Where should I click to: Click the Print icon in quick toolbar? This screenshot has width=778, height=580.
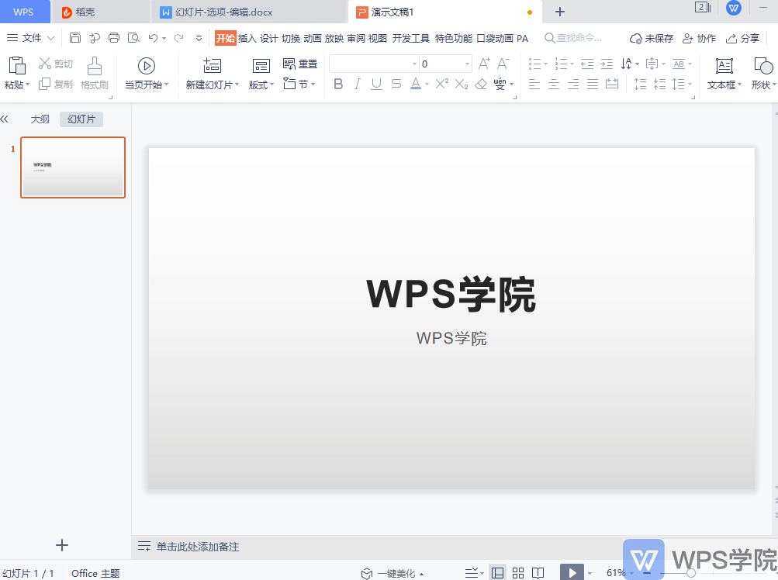click(114, 38)
